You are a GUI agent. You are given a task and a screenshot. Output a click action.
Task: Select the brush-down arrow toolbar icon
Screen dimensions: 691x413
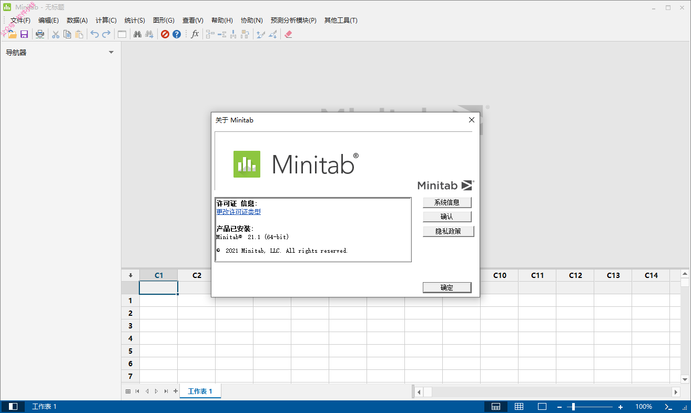272,34
